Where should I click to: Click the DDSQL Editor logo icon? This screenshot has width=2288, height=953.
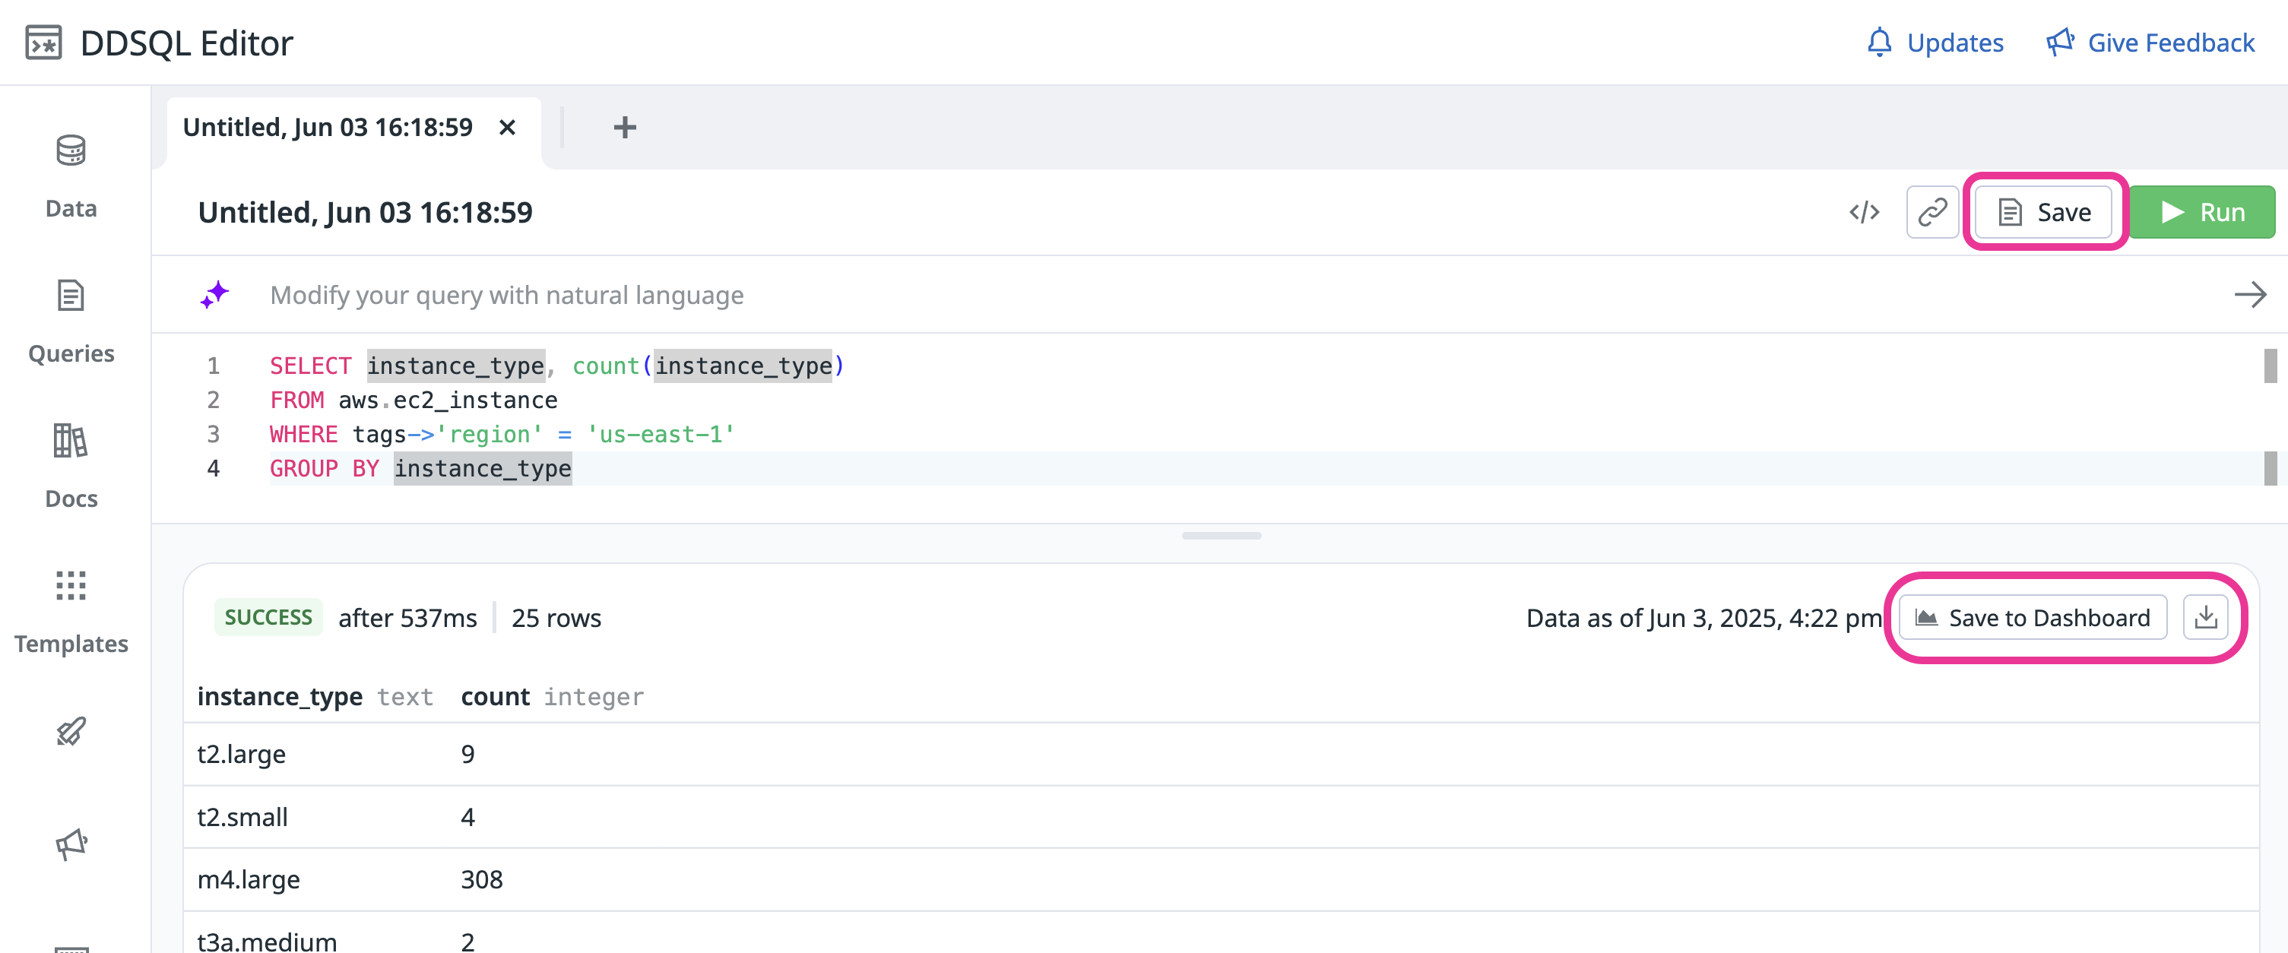tap(43, 43)
